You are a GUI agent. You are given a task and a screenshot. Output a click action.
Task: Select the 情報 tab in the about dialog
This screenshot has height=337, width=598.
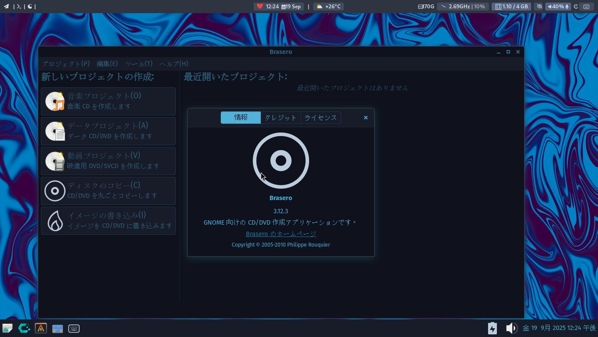(x=241, y=118)
